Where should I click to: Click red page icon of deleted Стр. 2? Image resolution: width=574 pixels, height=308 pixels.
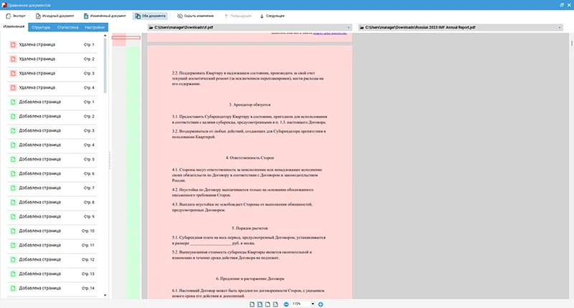coord(13,59)
